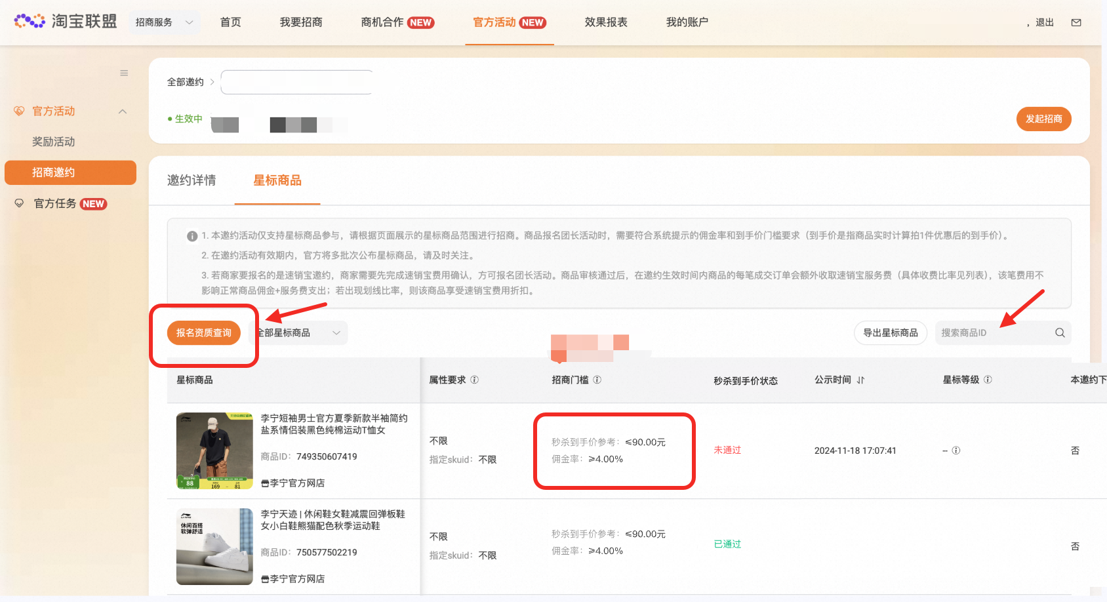
Task: Click the 官方活动 sidebar icon
Action: coord(19,111)
